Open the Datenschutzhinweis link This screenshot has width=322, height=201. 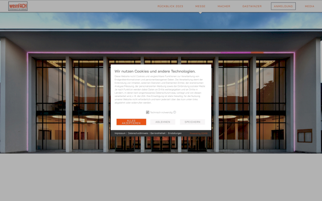[x=138, y=133]
